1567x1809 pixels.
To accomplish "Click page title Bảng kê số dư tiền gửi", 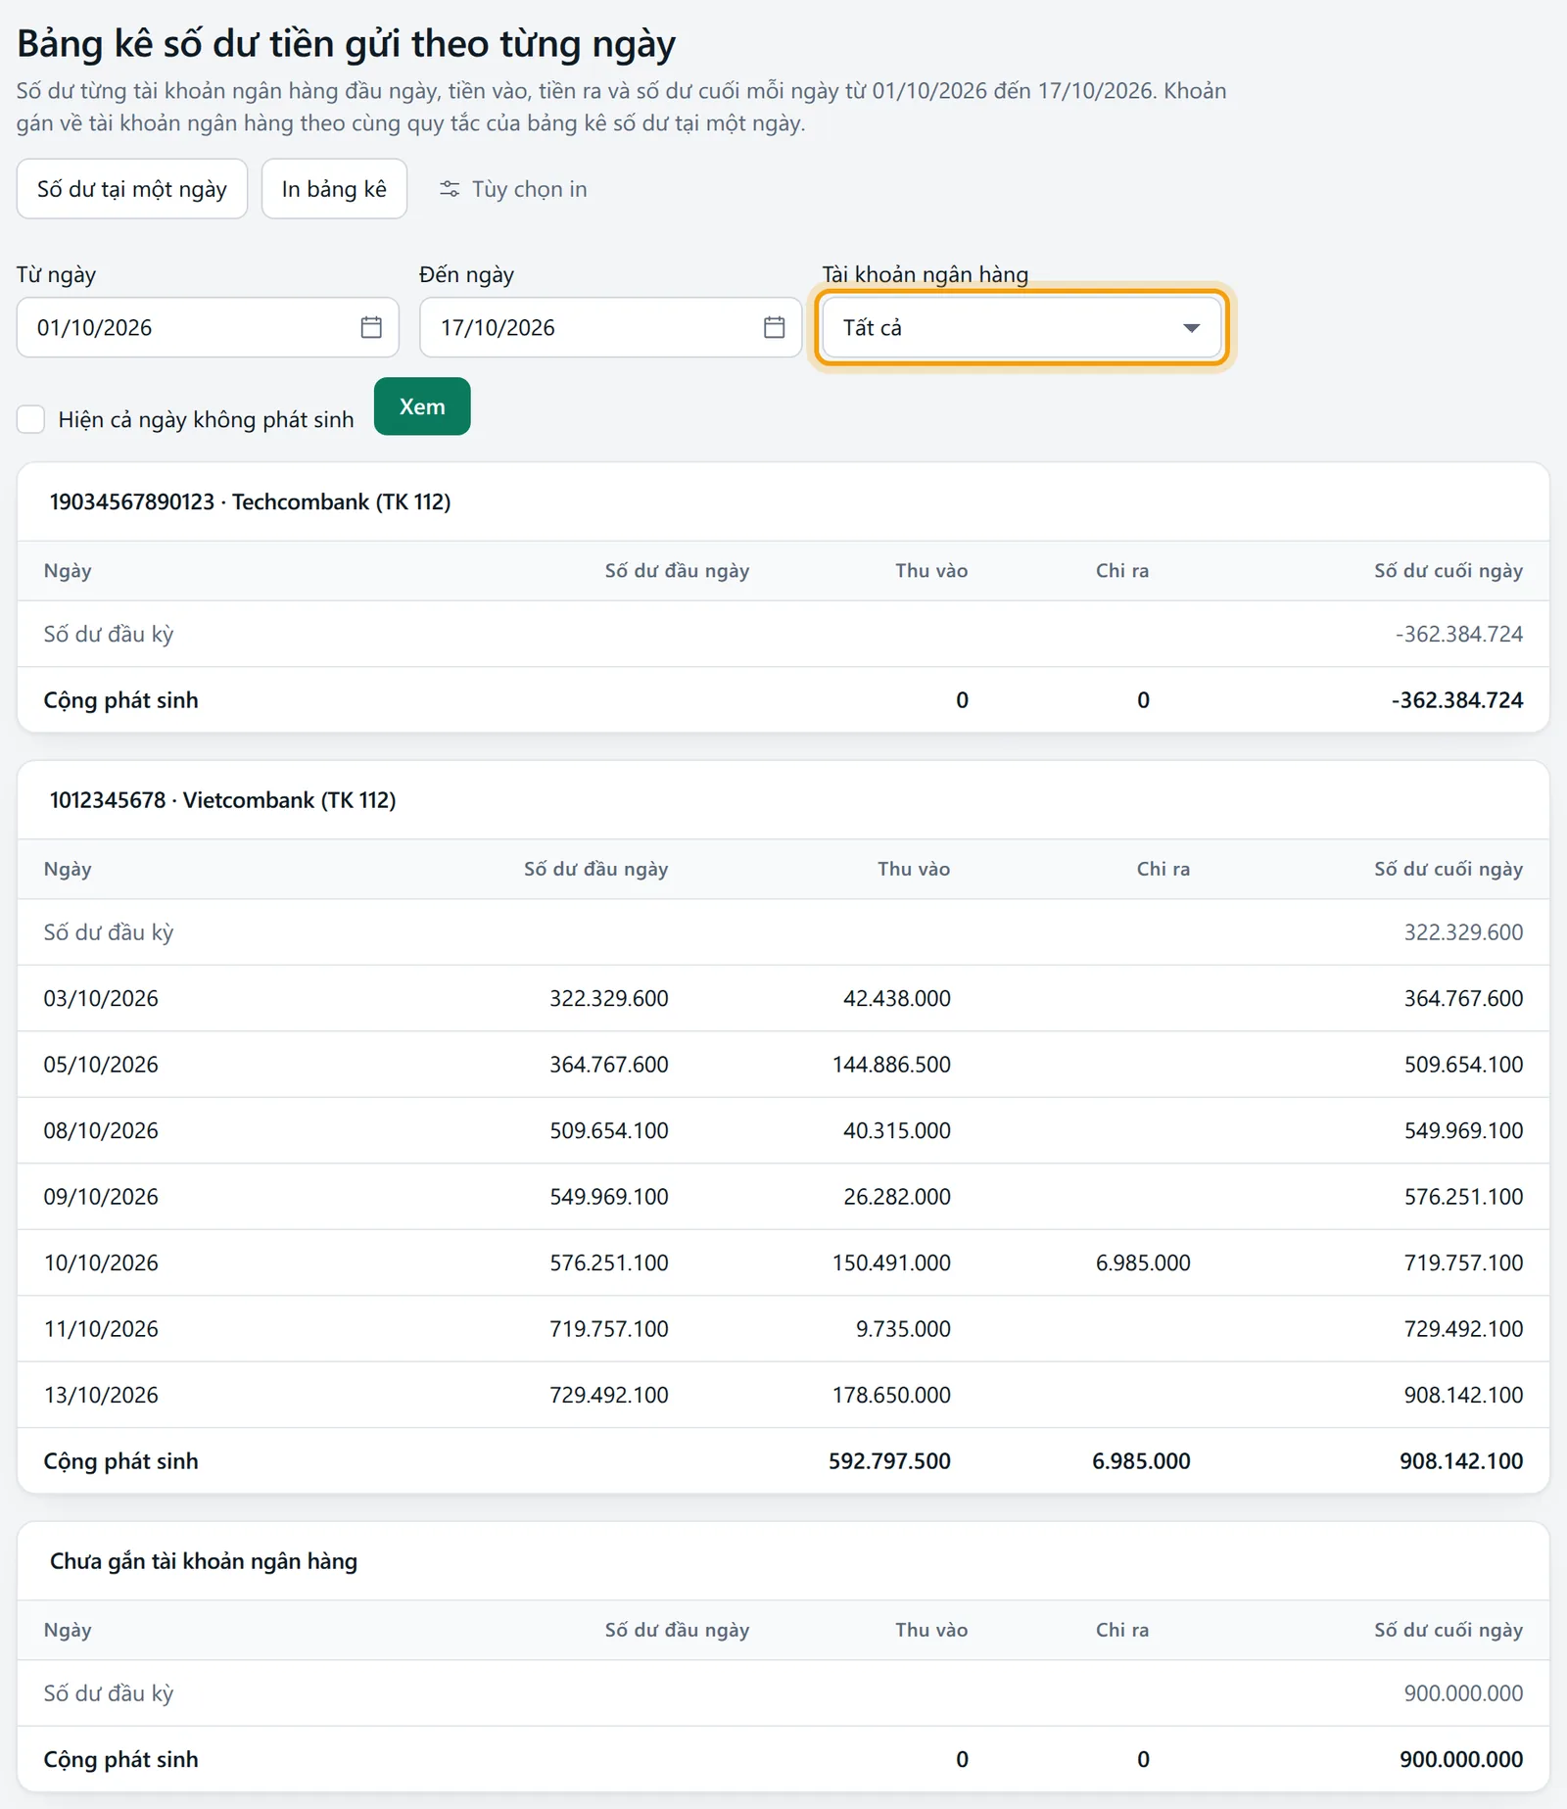I will pyautogui.click(x=347, y=44).
